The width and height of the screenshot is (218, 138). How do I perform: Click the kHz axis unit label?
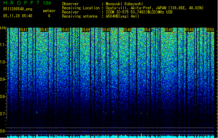[3, 28]
